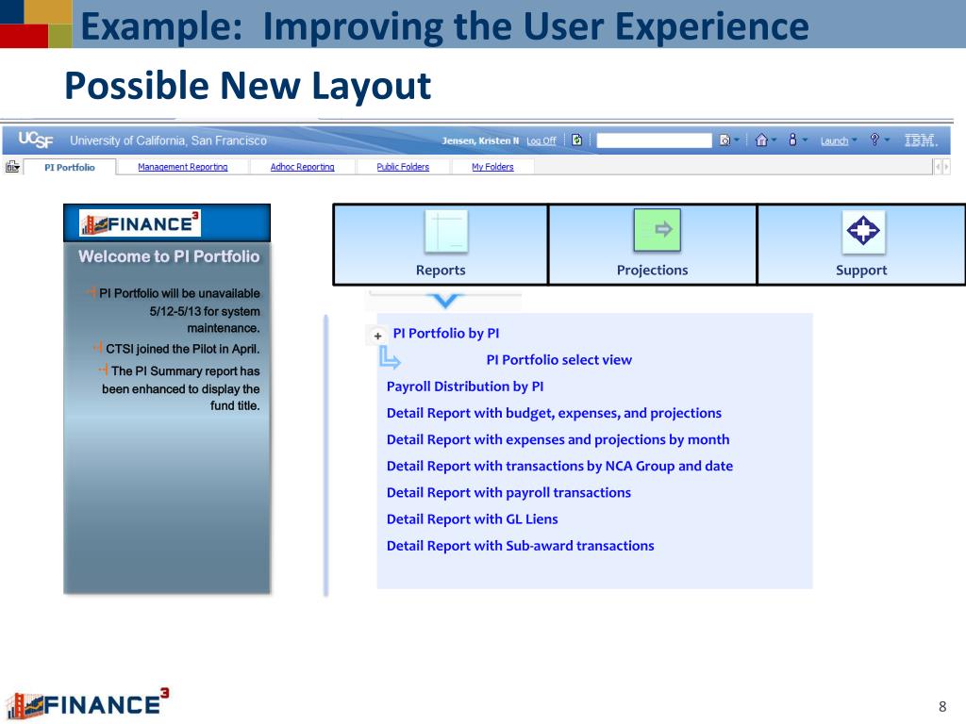Select the Projections button label
The image size is (966, 724).
pos(653,271)
